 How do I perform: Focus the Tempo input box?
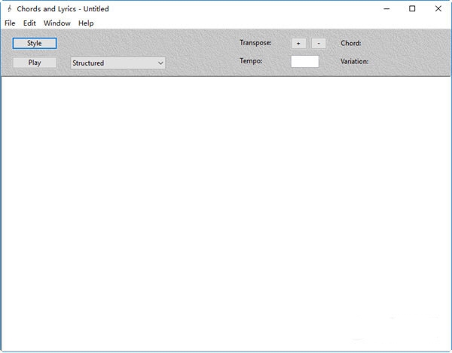pyautogui.click(x=304, y=62)
